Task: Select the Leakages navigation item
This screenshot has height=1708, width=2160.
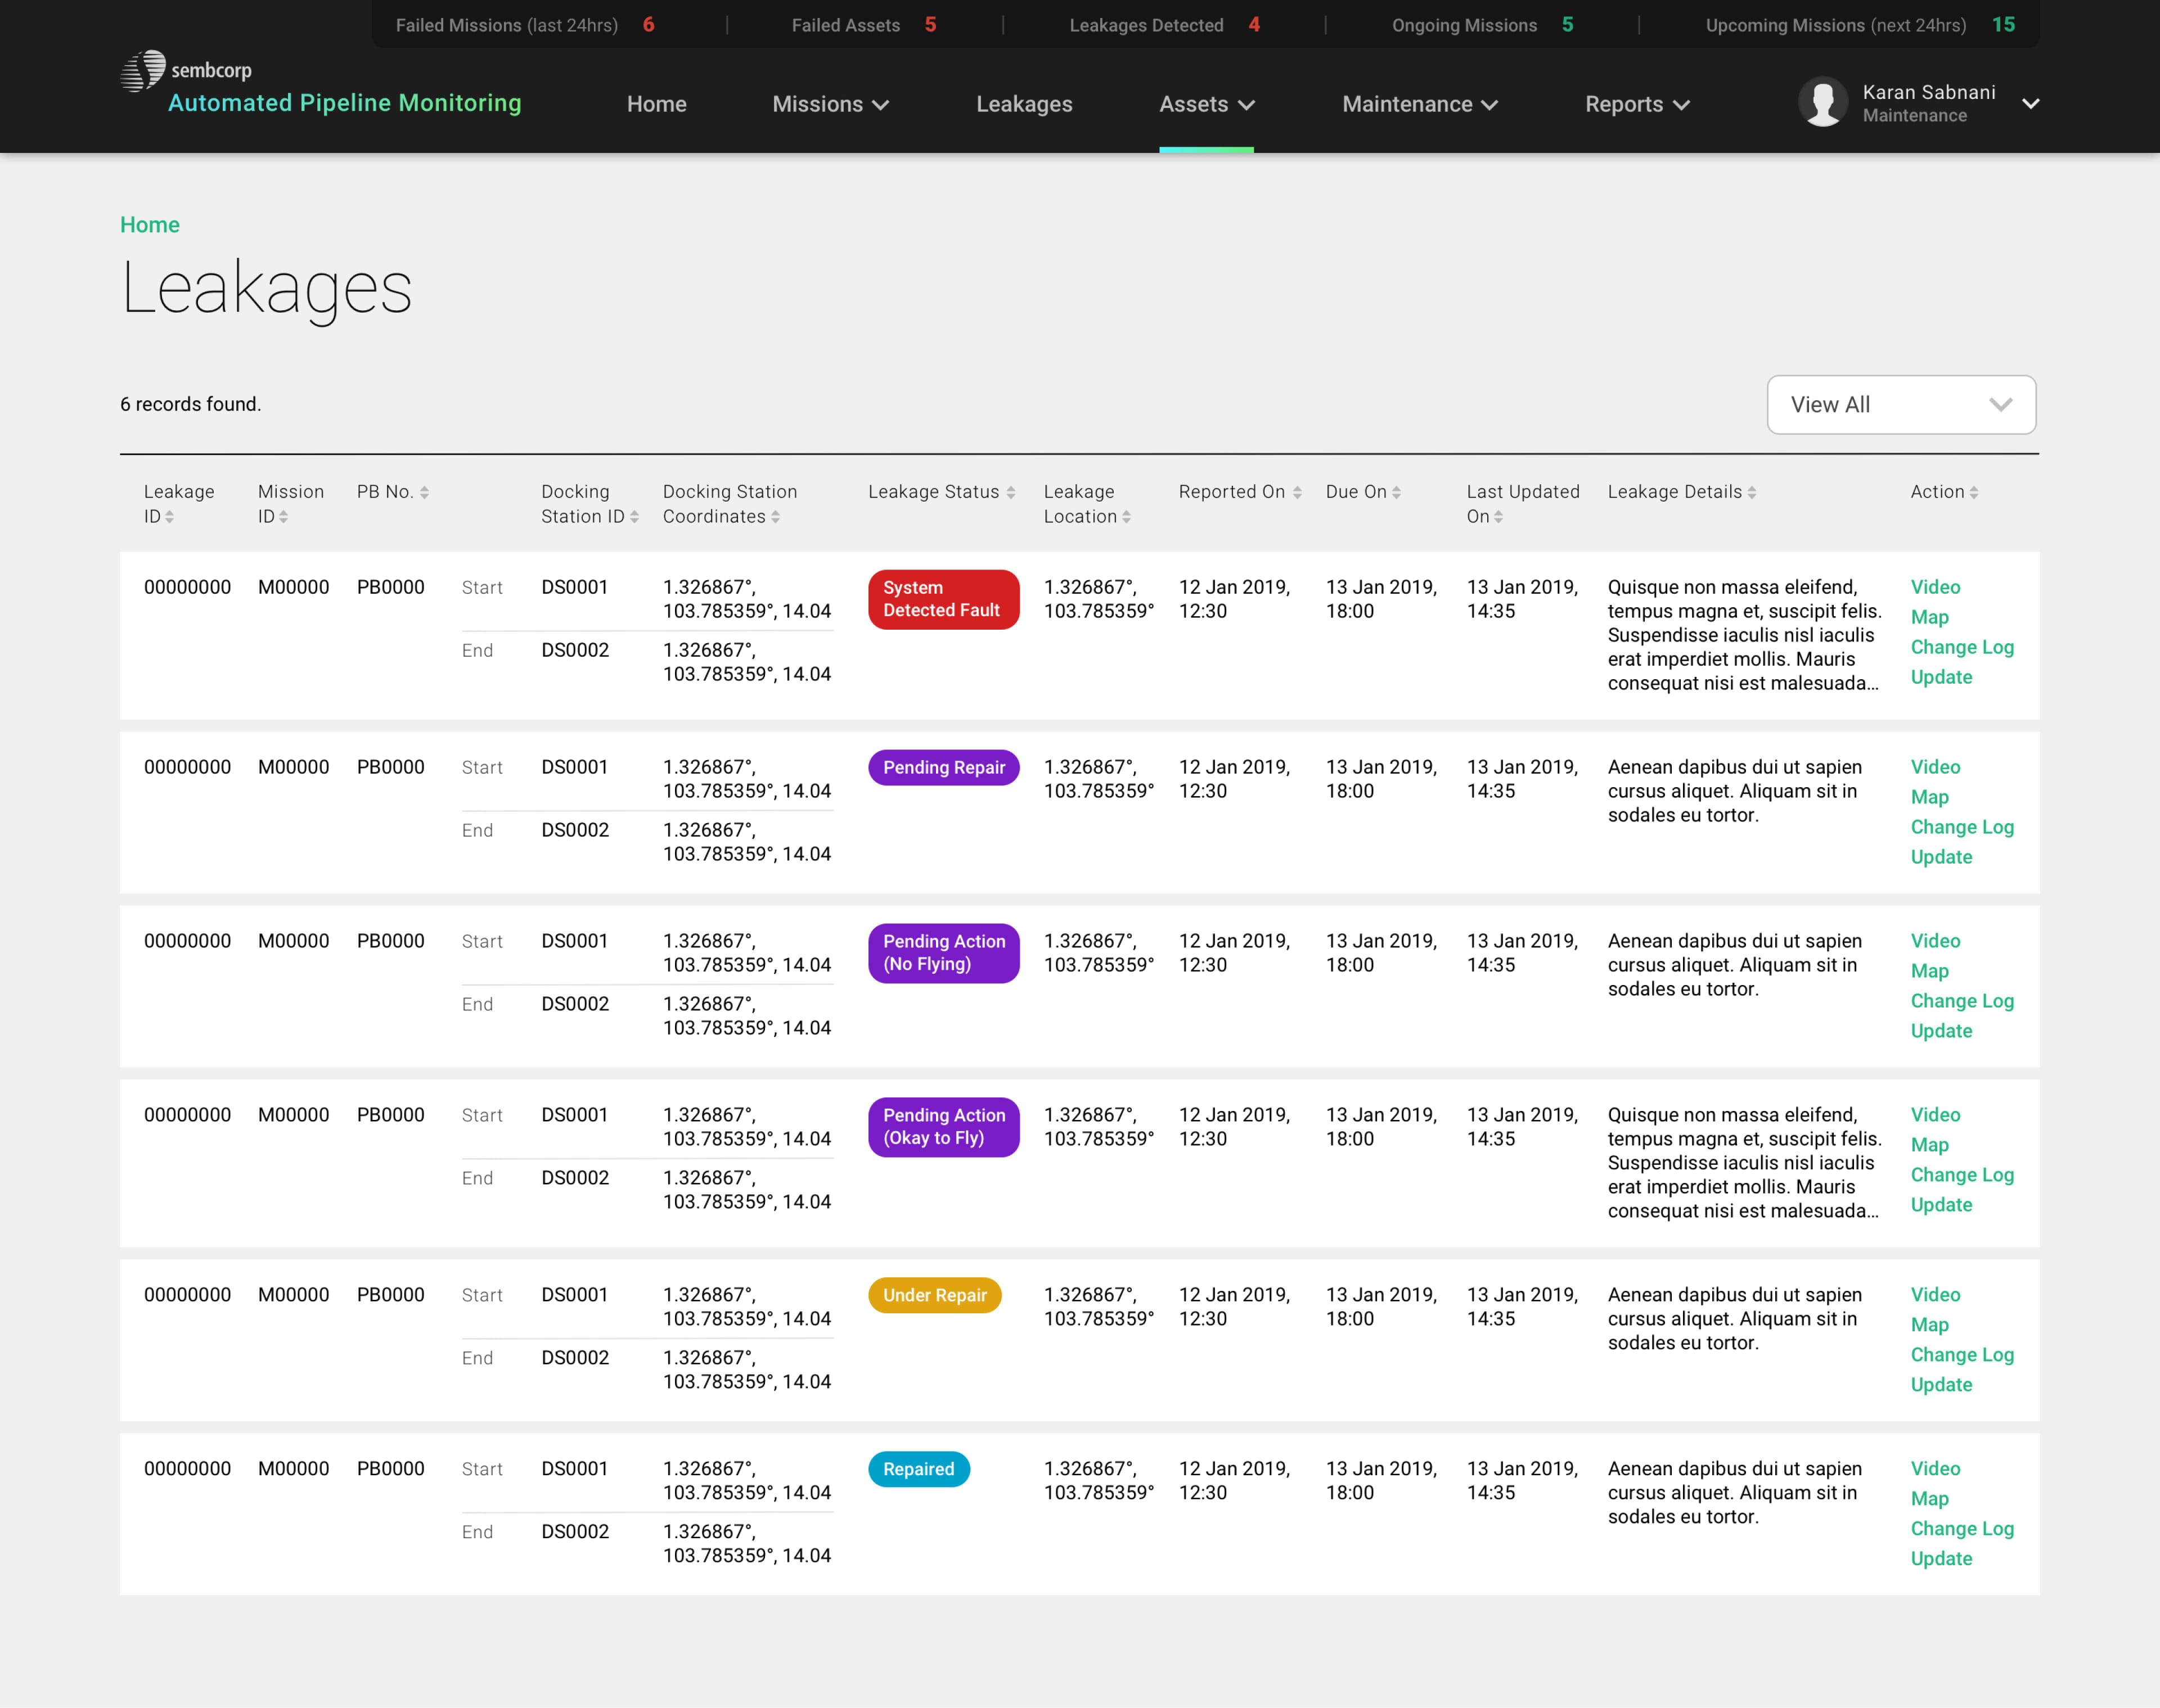Action: pos(1024,104)
